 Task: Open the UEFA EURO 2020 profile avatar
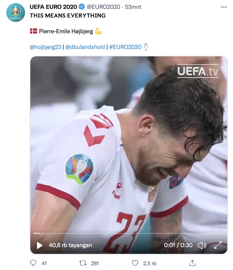tap(14, 11)
